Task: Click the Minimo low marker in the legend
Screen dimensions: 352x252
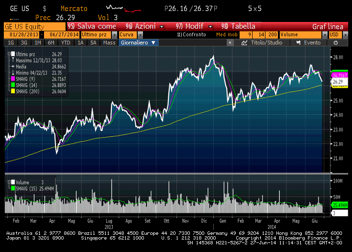Action: click(13, 73)
